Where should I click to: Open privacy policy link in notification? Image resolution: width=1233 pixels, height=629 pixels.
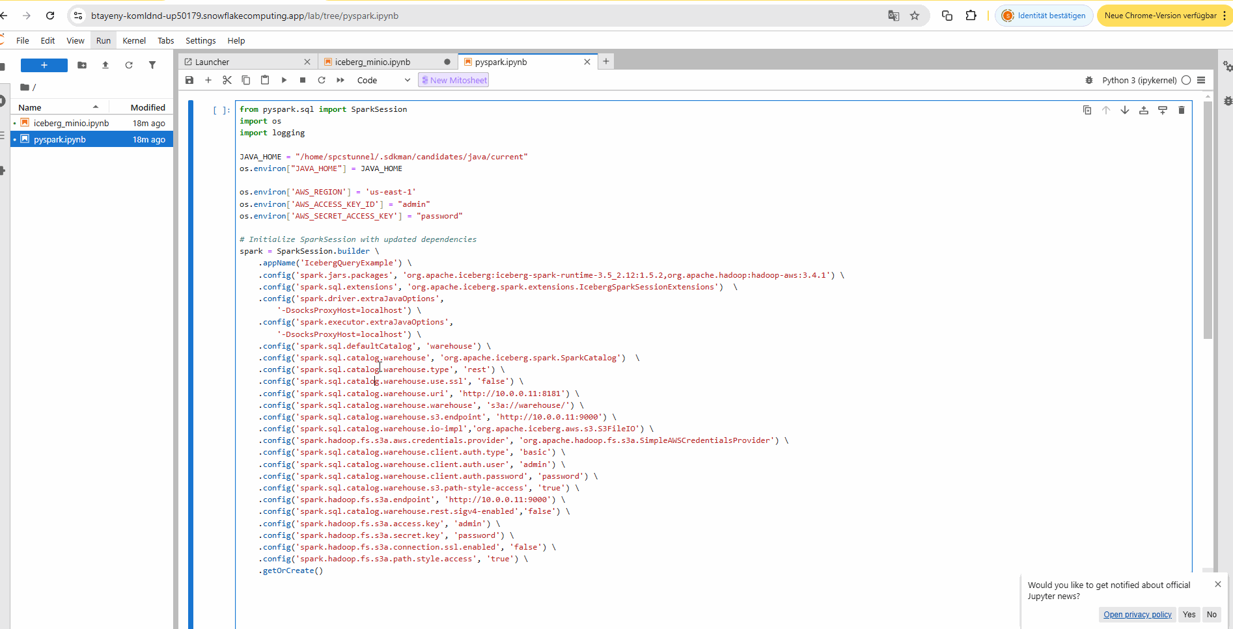1137,614
